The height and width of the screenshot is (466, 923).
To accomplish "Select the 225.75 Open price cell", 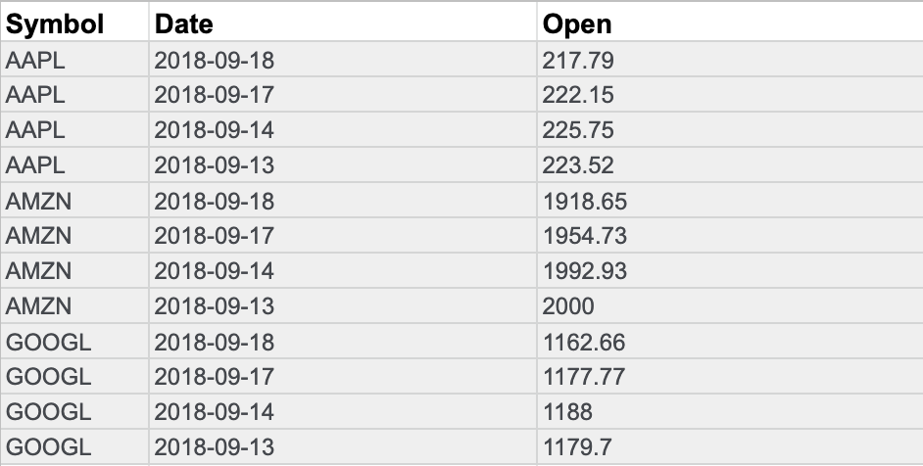I will pos(578,131).
